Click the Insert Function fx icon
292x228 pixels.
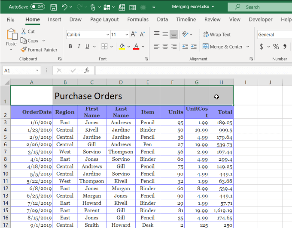[86, 70]
